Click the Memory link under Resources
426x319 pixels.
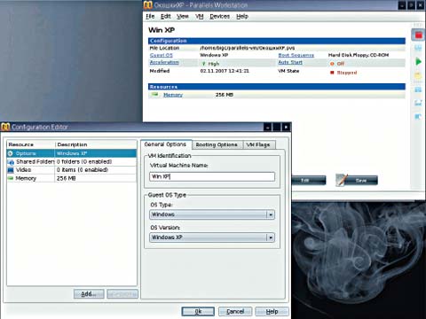coord(173,95)
